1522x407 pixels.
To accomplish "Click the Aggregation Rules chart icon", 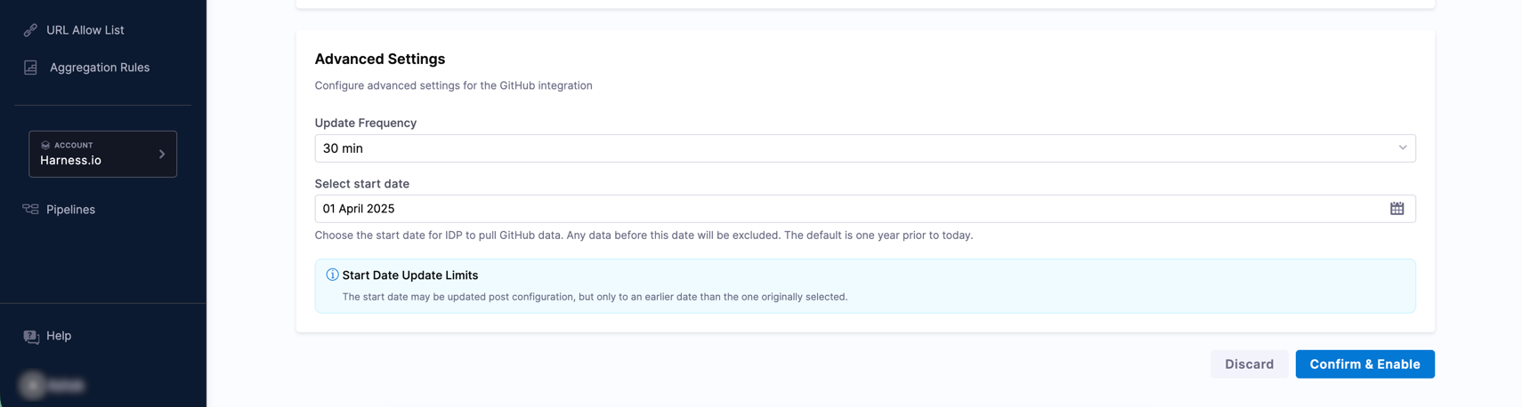I will [30, 68].
